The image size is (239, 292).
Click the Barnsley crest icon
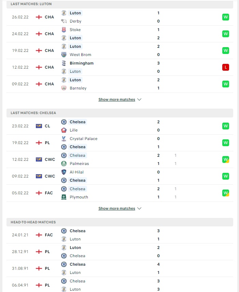pyautogui.click(x=64, y=88)
